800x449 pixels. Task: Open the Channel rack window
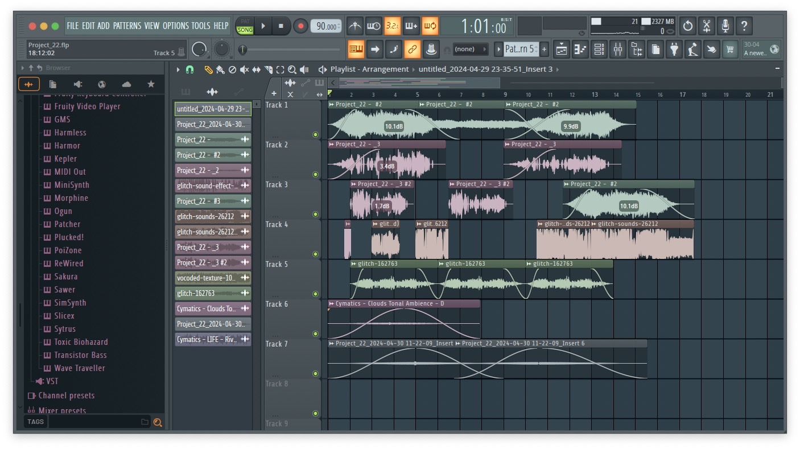point(599,50)
